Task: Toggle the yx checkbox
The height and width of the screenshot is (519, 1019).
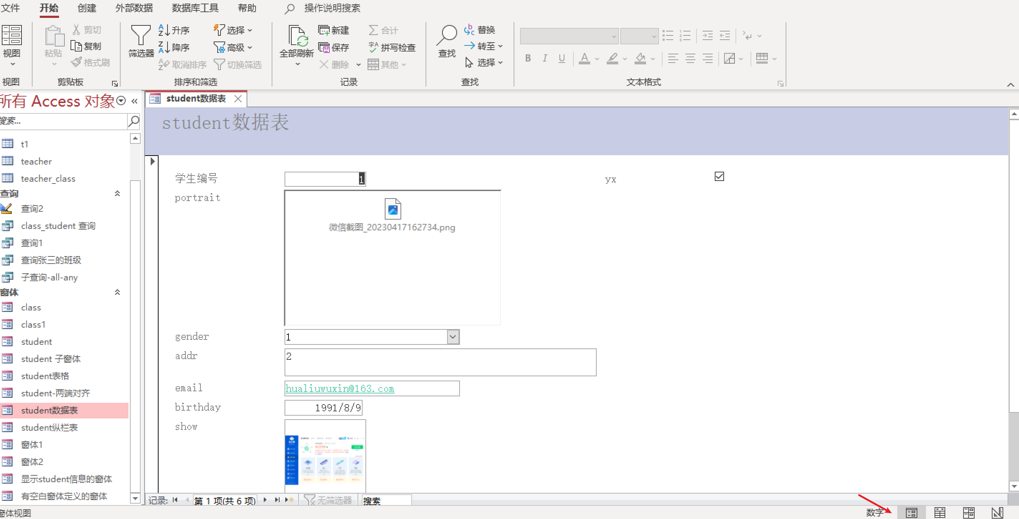Action: 719,176
